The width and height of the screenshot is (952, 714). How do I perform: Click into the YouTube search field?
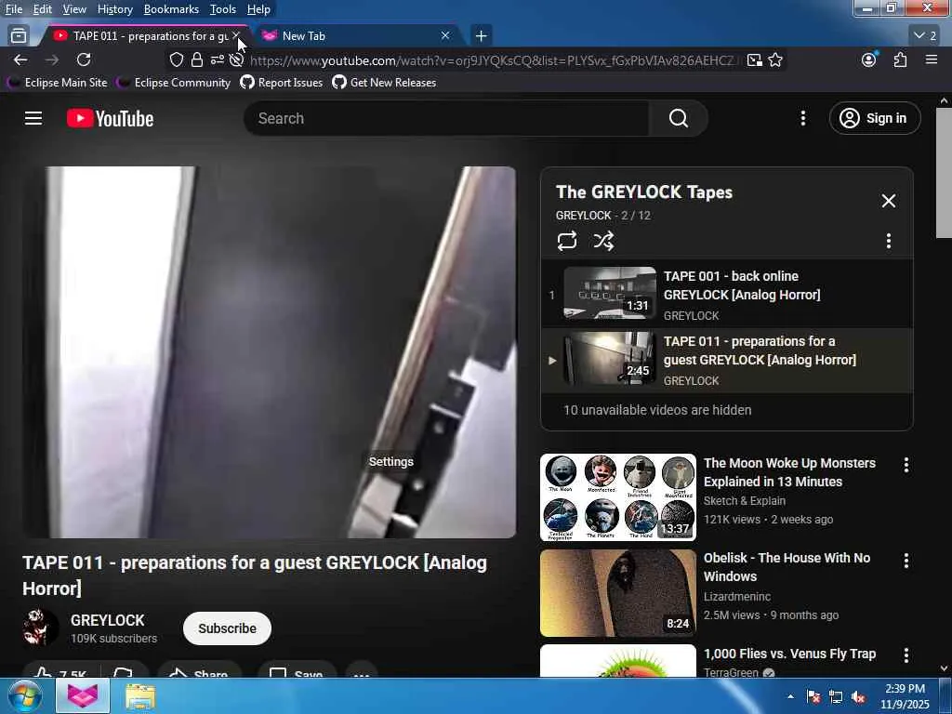click(x=446, y=118)
